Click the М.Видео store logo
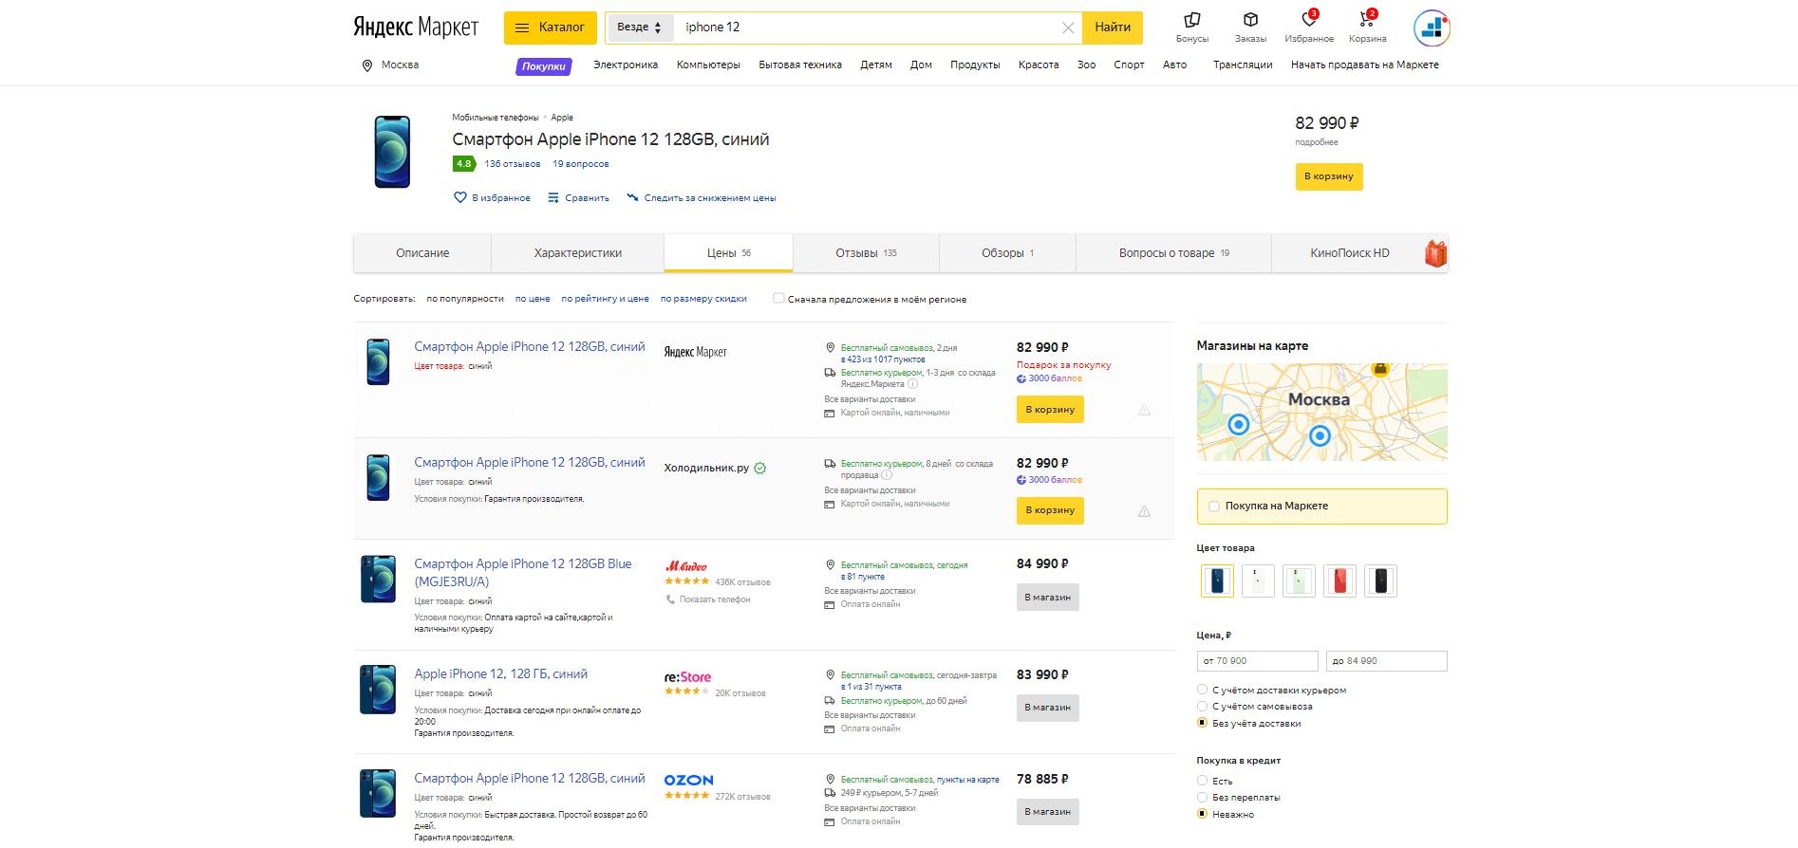 coord(685,566)
